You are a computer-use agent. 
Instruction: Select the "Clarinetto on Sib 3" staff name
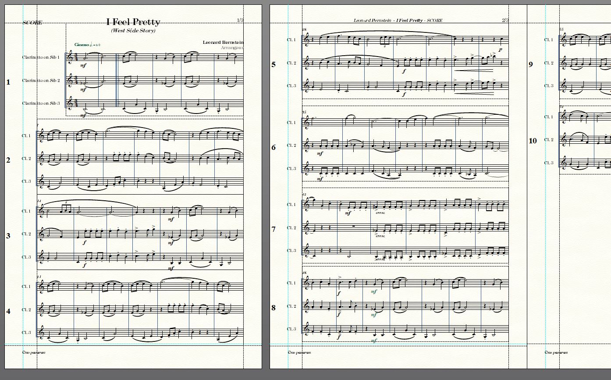[41, 103]
